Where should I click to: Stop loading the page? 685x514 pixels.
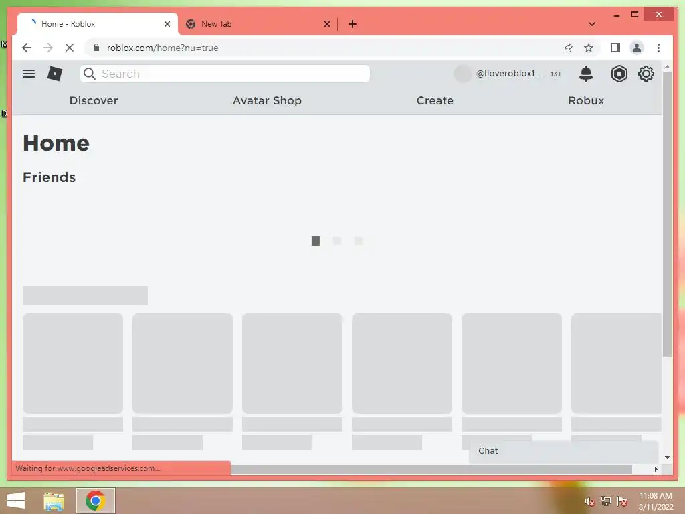tap(70, 48)
